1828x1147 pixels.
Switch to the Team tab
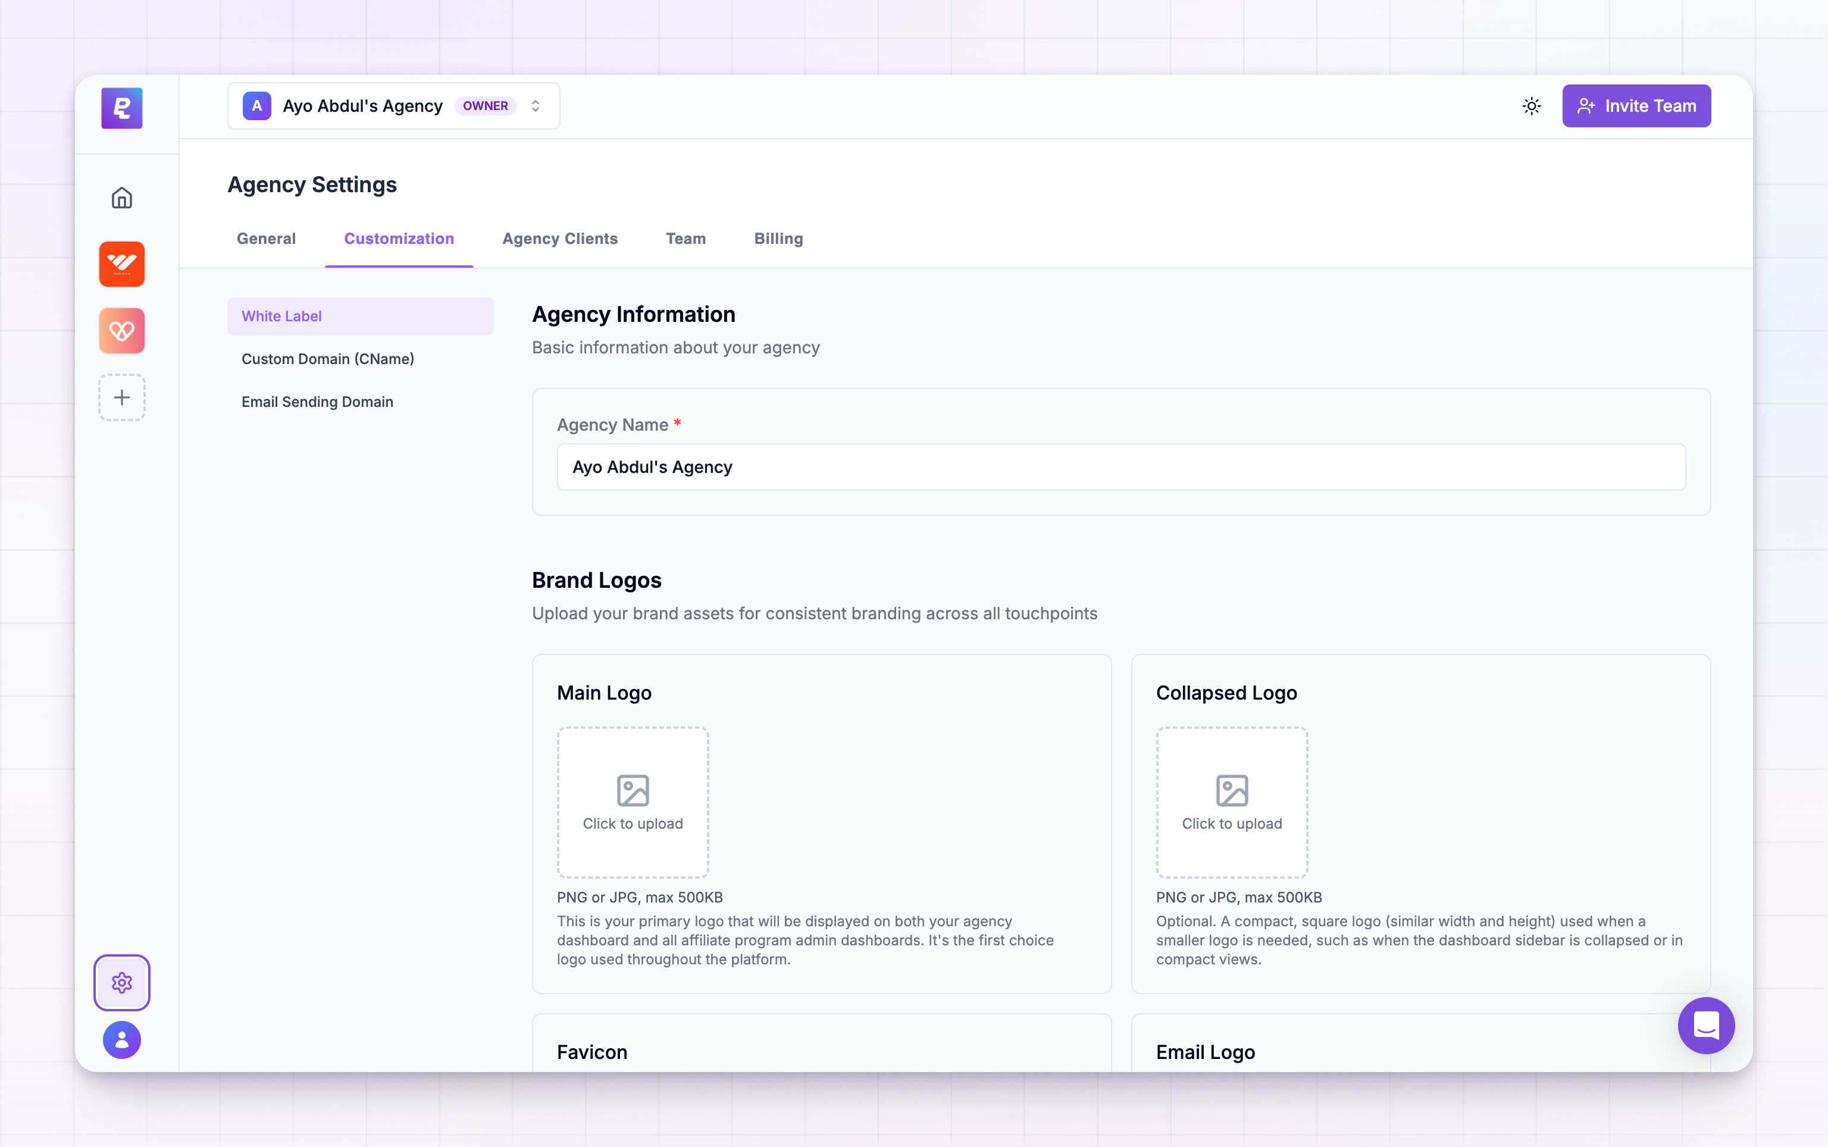[686, 239]
